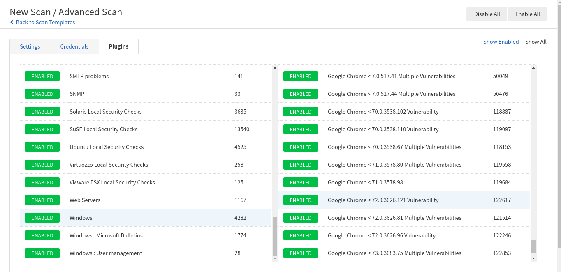Click down arrow of plugin family scrollbar

(275, 258)
